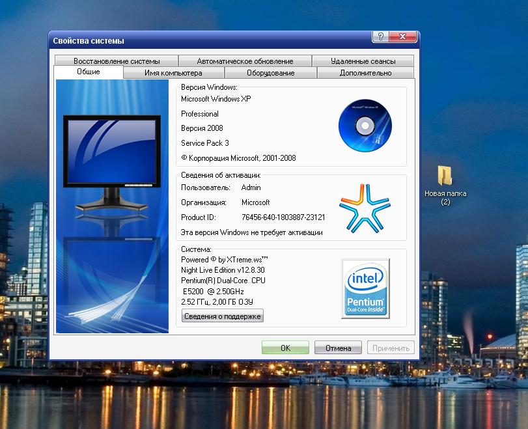Screen dimensions: 528x429
Task: Click the question mark help button
Action: click(381, 37)
